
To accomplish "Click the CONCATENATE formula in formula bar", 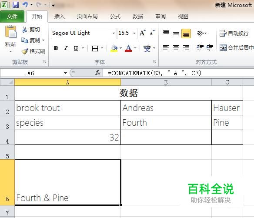I will pos(154,73).
